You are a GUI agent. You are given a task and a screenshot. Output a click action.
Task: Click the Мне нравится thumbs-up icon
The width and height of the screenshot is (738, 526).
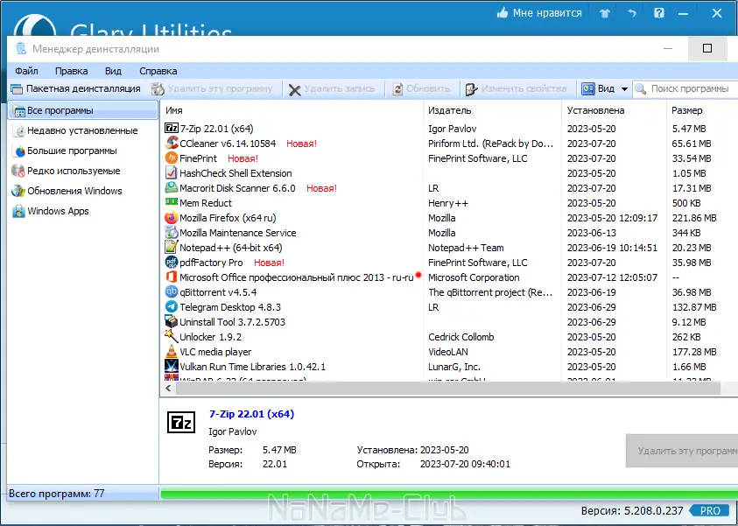click(x=503, y=13)
